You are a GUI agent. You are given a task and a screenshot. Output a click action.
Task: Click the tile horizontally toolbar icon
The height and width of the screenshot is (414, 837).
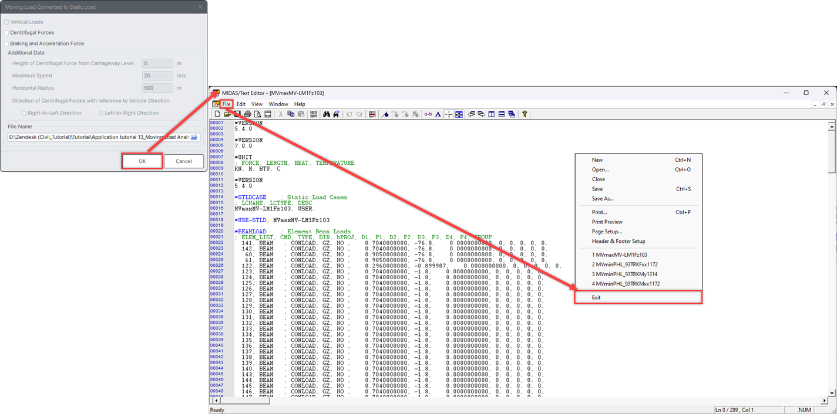click(x=502, y=114)
